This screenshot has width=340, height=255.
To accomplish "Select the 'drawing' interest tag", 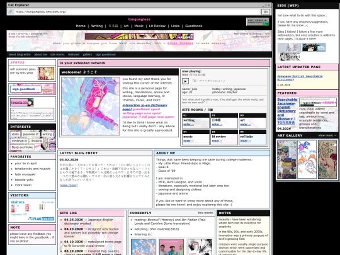I will click(x=37, y=141).
